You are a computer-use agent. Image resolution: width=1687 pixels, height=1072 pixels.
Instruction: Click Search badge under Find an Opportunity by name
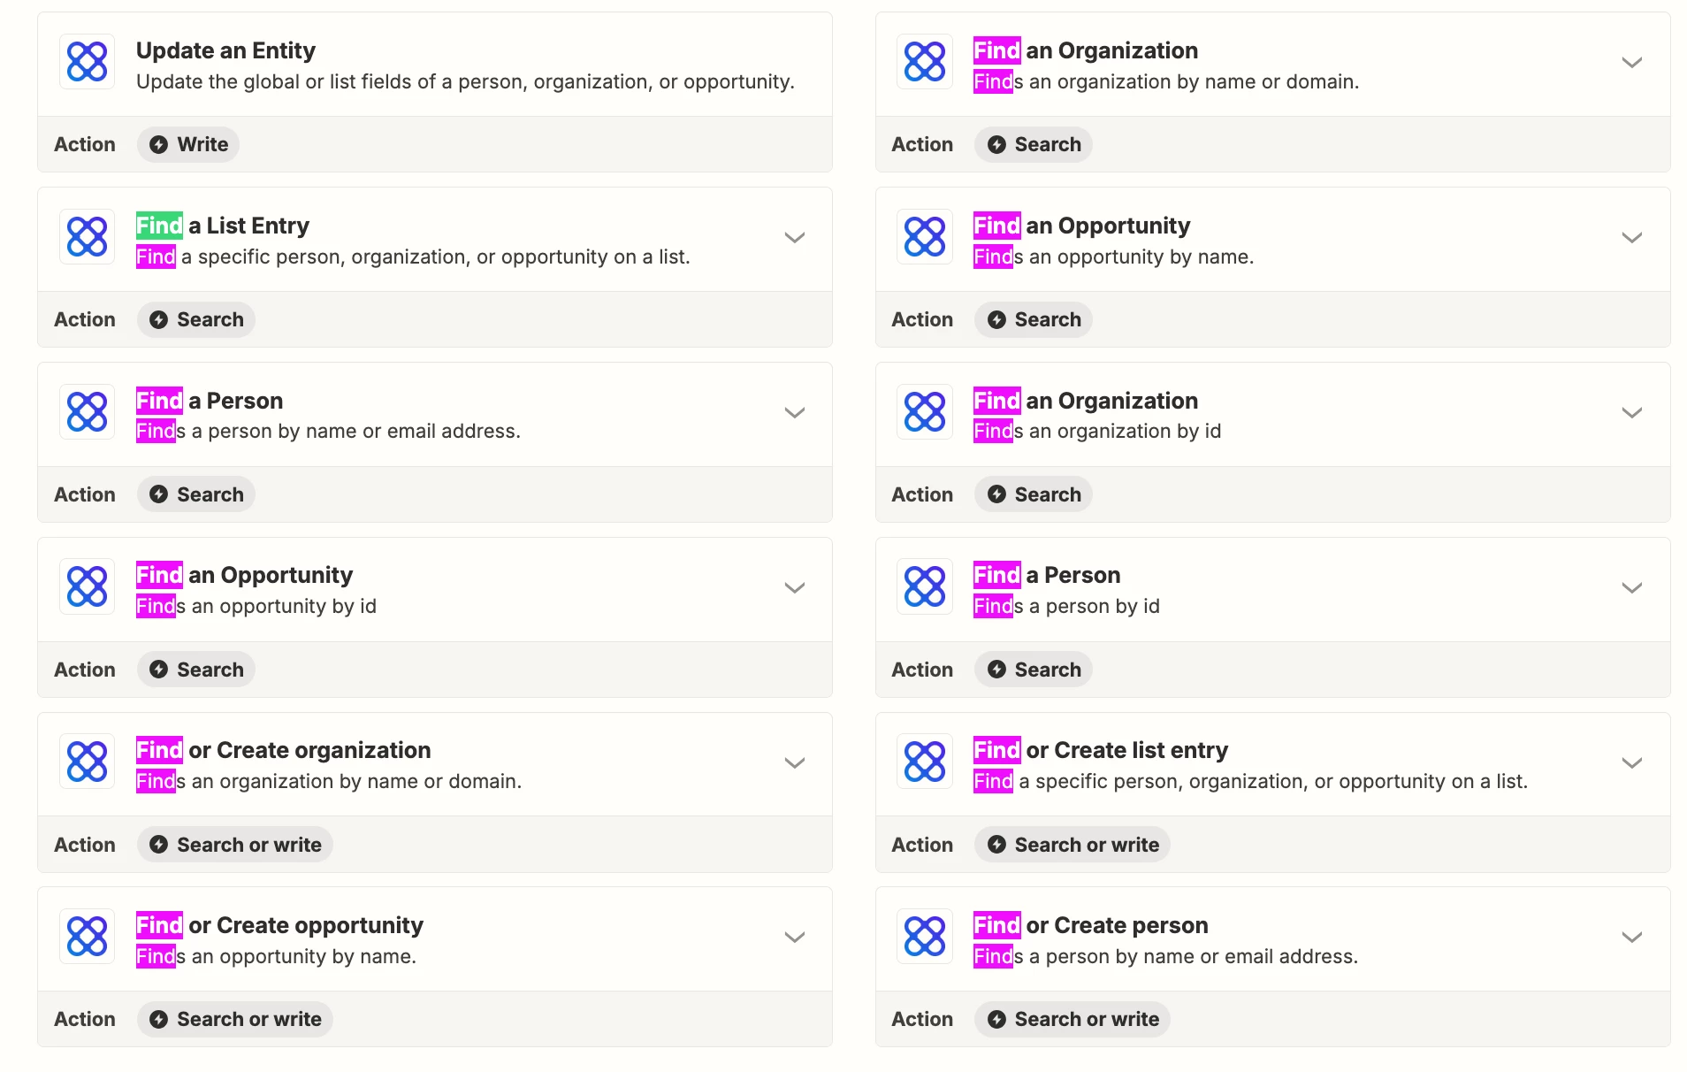click(x=1034, y=319)
